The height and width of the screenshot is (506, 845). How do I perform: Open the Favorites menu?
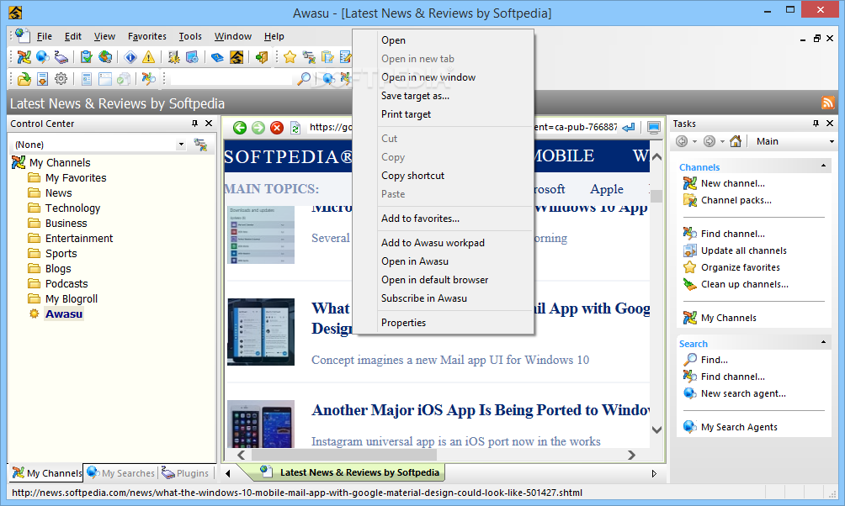pos(147,36)
